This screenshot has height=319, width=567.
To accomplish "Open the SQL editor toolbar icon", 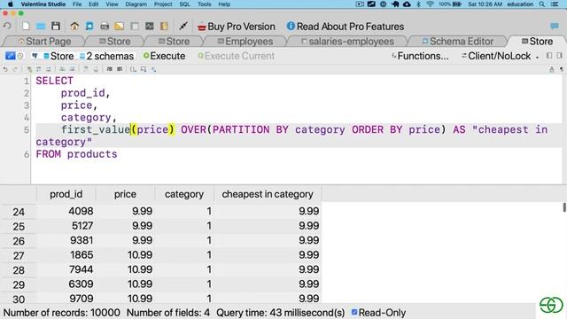I will click(105, 26).
